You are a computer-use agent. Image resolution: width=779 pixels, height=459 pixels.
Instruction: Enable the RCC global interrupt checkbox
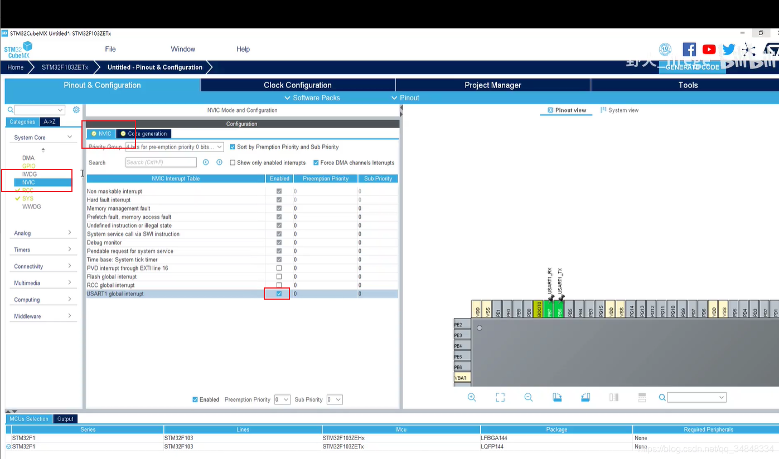point(279,285)
